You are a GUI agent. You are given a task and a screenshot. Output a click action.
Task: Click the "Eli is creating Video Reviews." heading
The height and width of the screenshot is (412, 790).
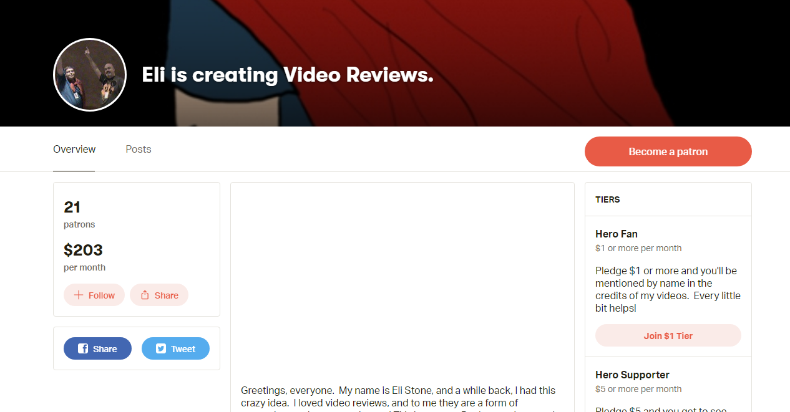coord(288,75)
